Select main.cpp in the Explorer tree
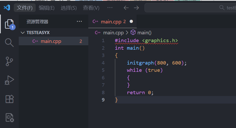The image size is (236, 128). (53, 41)
